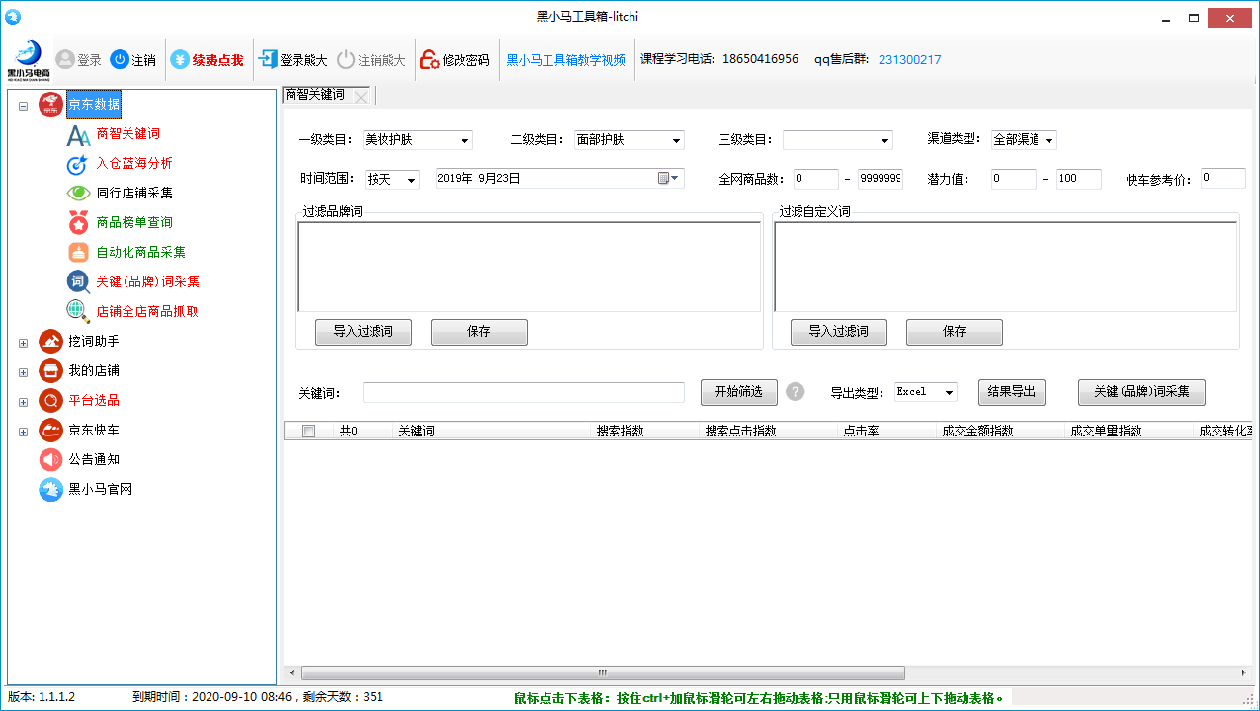The height and width of the screenshot is (711, 1260).
Task: Click the 商品榜单查询 medal icon
Action: point(79,223)
